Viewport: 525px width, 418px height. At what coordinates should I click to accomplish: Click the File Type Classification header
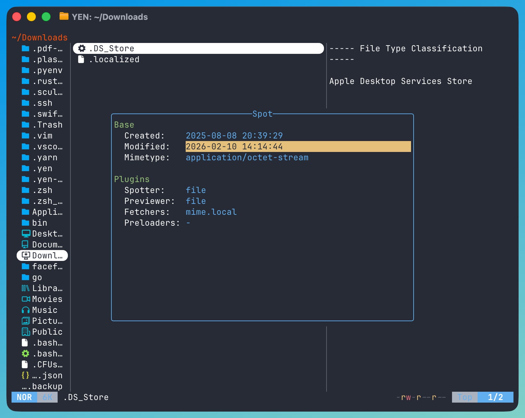tap(421, 48)
